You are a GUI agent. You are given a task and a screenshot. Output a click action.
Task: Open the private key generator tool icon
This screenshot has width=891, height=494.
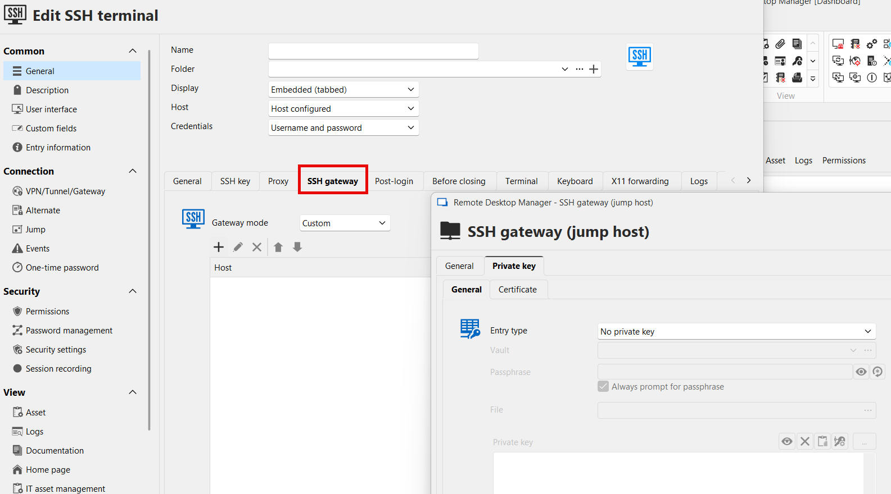840,441
